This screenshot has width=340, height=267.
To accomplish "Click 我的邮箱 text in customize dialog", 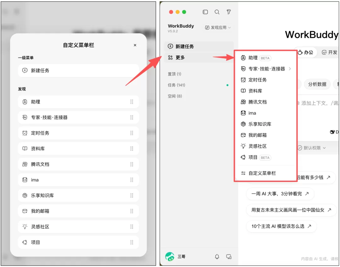I will point(40,211).
